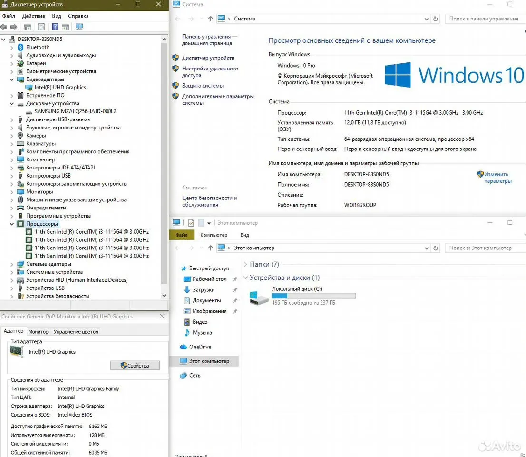Click the C: drive space usage bar

[313, 296]
